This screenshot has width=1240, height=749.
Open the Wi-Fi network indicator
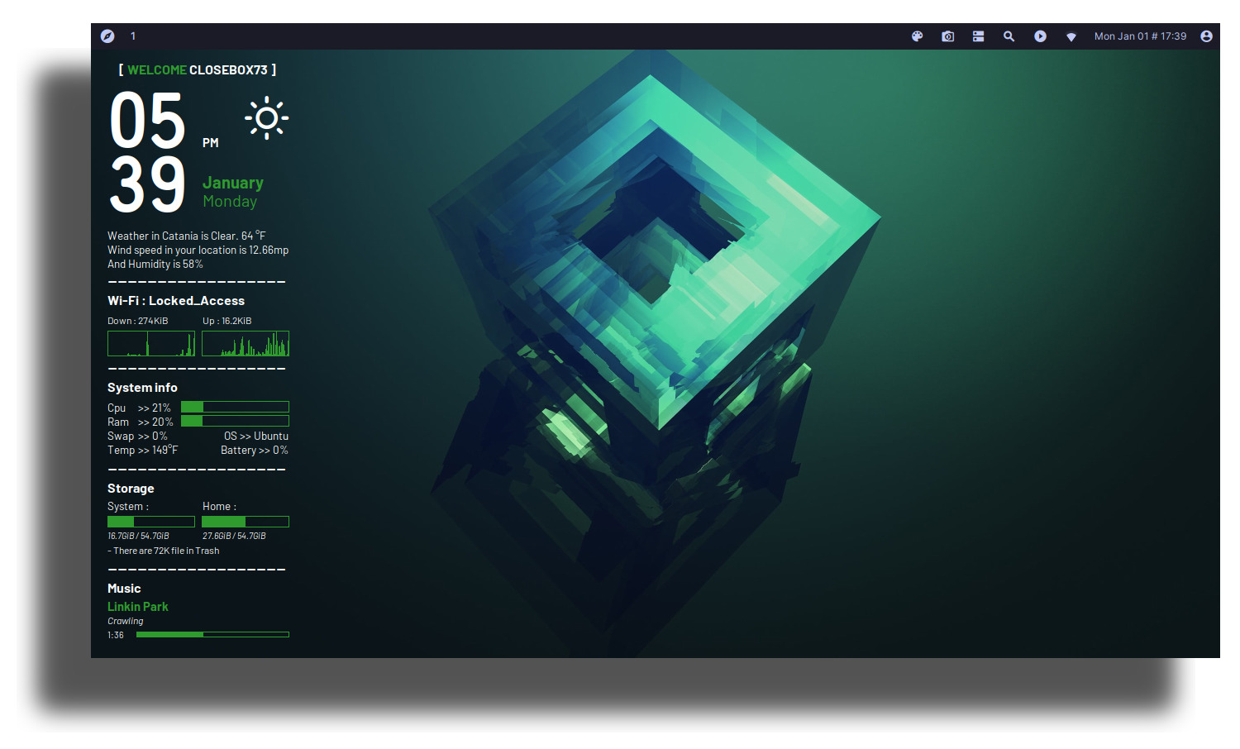click(1071, 36)
